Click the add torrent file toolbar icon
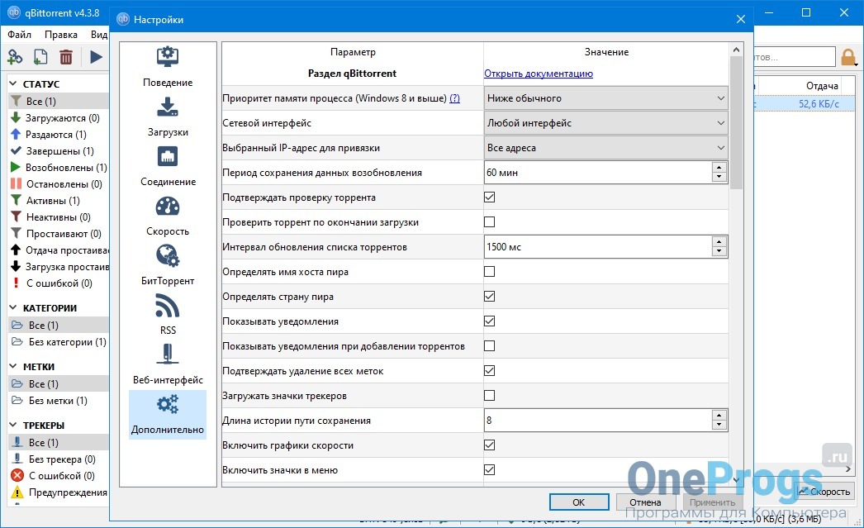The height and width of the screenshot is (528, 864). (x=40, y=57)
